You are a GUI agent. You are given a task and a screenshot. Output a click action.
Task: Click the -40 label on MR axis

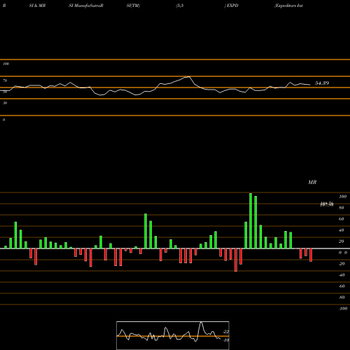(x=342, y=275)
